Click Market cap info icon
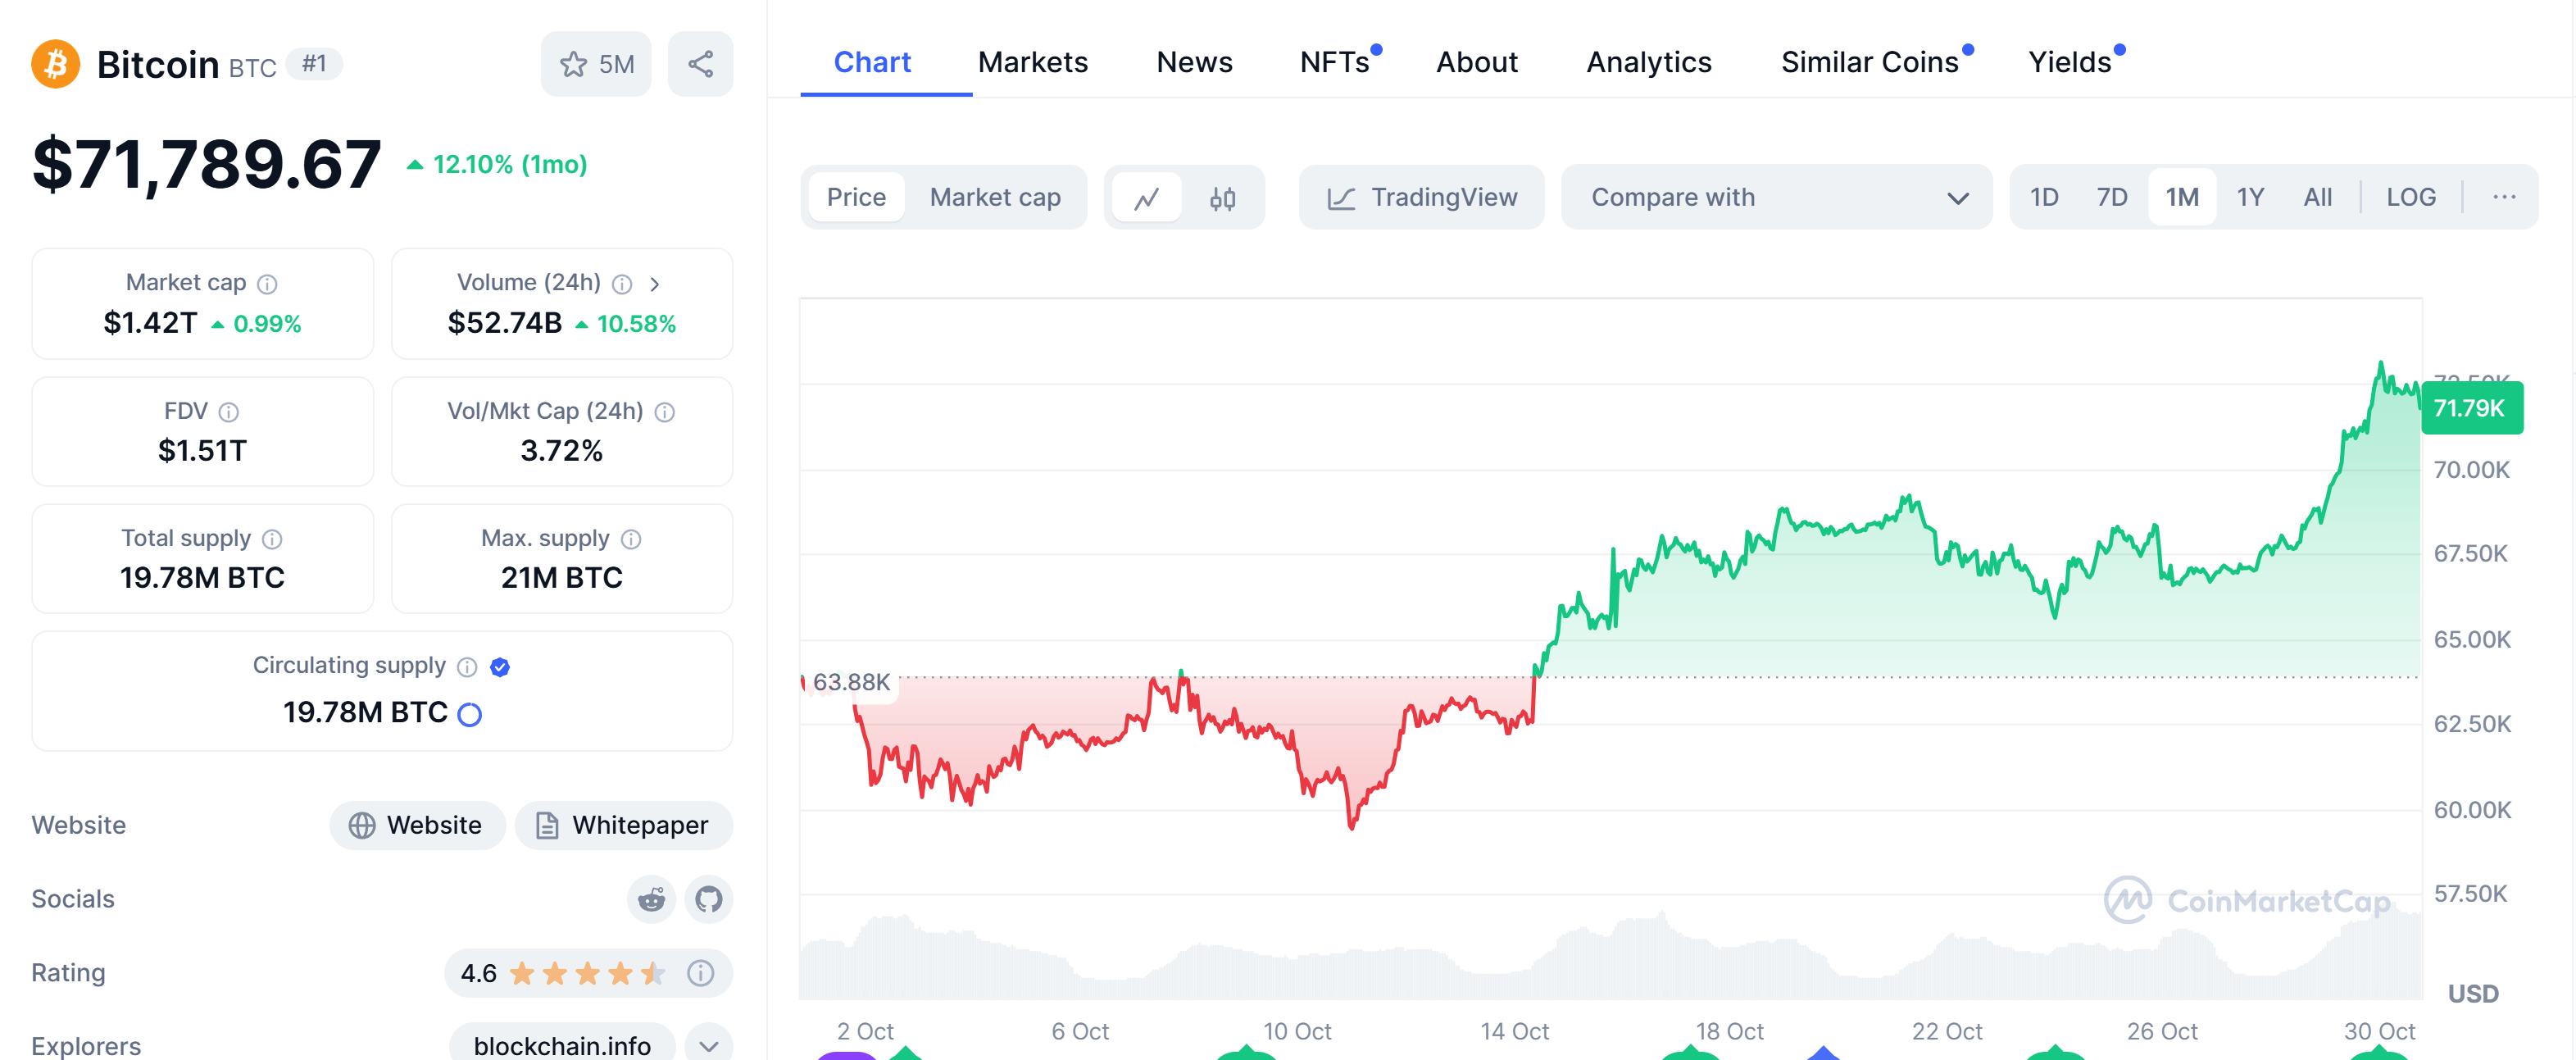This screenshot has height=1060, width=2576. [267, 284]
